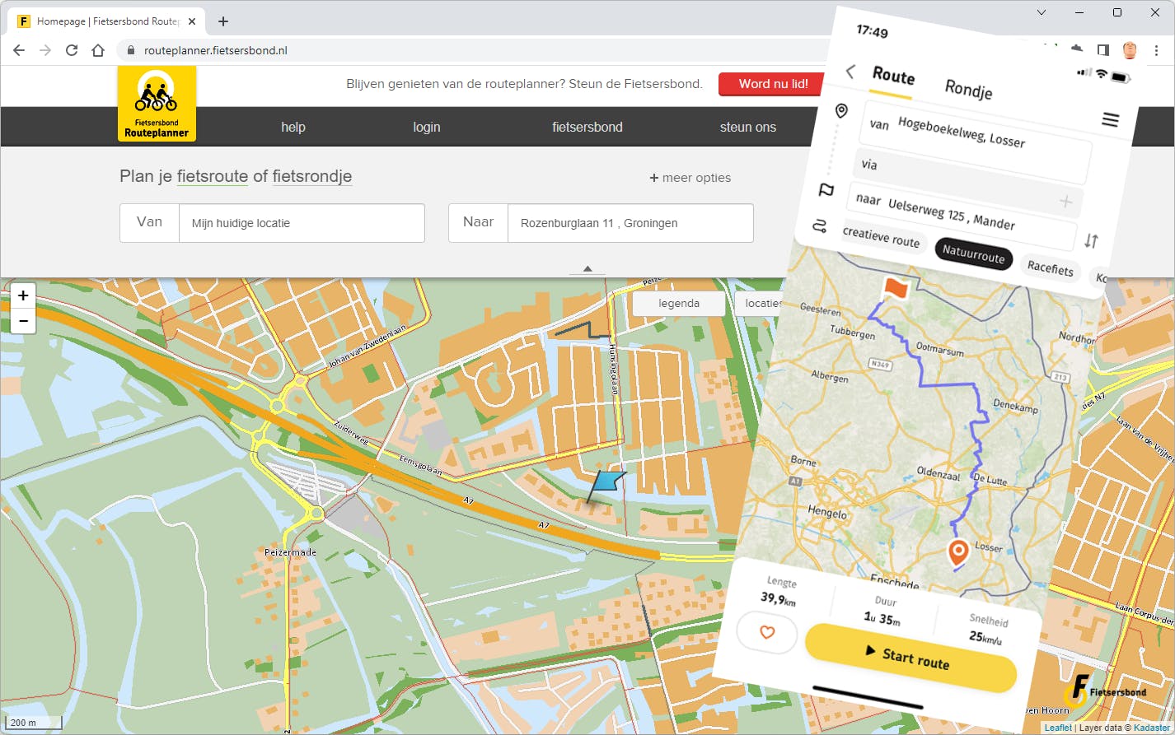Tap the yellow 'Start route' button
Image resolution: width=1175 pixels, height=735 pixels.
tap(911, 658)
